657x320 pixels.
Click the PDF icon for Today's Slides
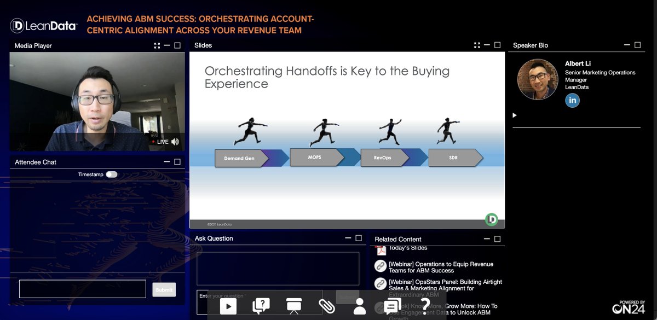381,249
